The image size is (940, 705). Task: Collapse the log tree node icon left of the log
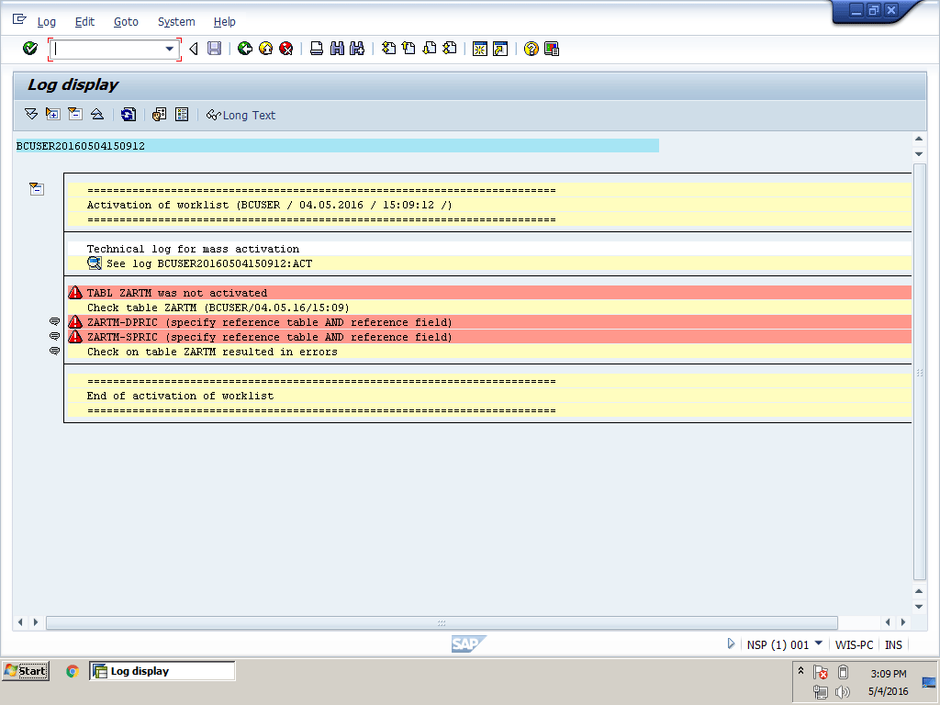(x=36, y=189)
